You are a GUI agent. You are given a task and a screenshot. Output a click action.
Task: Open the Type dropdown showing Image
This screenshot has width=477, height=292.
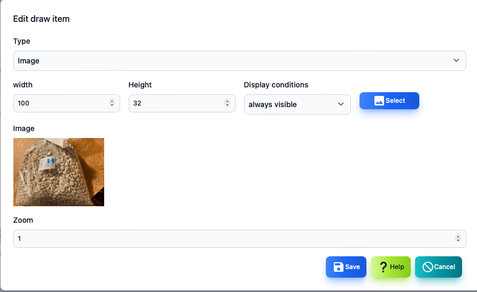click(240, 61)
